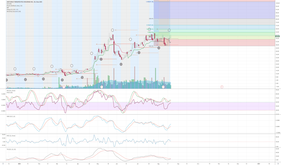Screen dimensions: 281x165
Task: Click the Feb label on the time axis
Action: (x=39, y=163)
